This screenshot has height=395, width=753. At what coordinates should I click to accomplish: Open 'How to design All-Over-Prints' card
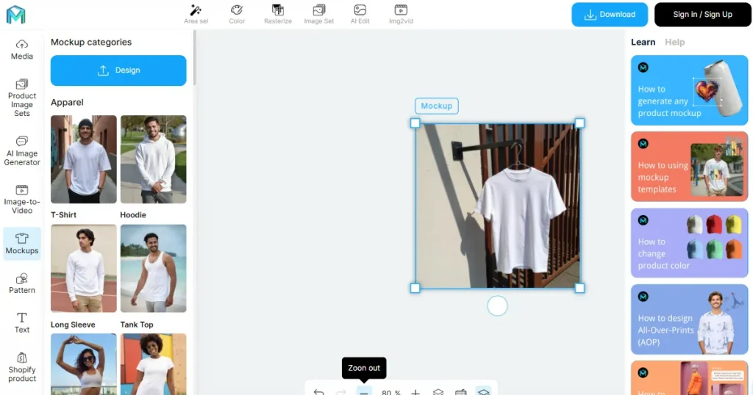tap(690, 319)
